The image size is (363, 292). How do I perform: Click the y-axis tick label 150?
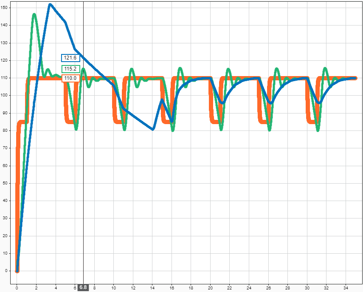pyautogui.click(x=4, y=8)
